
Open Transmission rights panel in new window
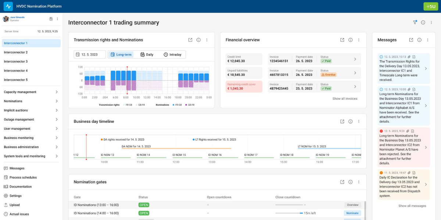pyautogui.click(x=190, y=40)
